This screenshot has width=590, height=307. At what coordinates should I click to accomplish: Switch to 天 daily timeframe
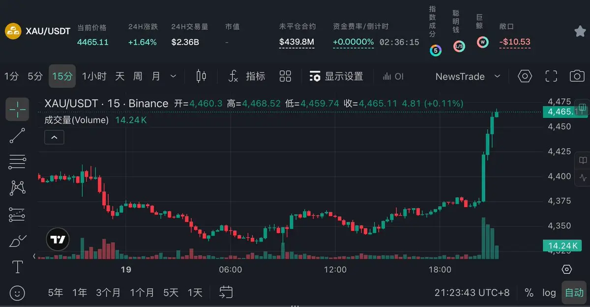click(x=120, y=76)
